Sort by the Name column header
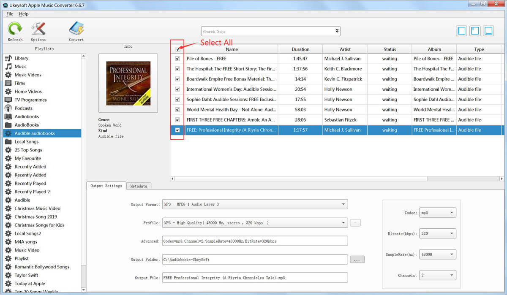The image size is (507, 295). point(232,49)
